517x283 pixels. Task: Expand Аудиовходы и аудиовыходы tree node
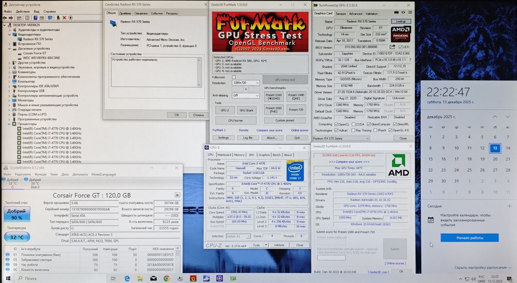click(9, 29)
